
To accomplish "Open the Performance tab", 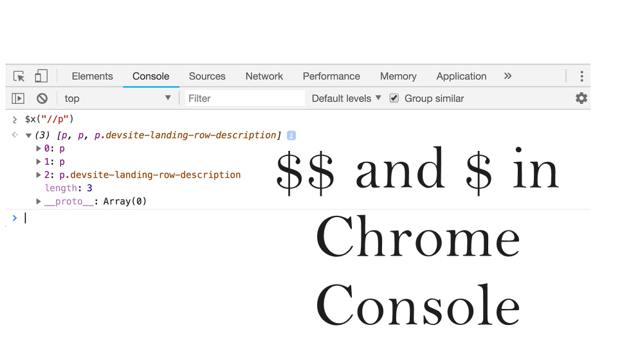I will 332,76.
